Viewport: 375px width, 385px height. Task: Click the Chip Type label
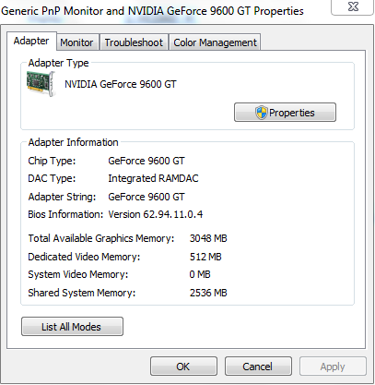(x=52, y=161)
